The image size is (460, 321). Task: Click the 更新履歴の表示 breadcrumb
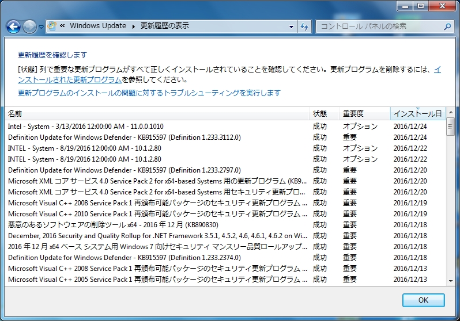165,26
